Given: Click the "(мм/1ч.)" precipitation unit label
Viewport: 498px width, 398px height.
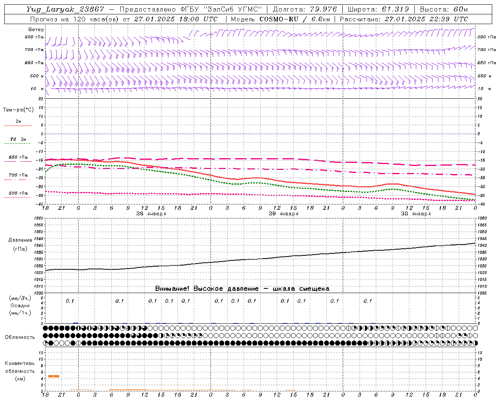Looking at the screenshot, I should click(20, 313).
